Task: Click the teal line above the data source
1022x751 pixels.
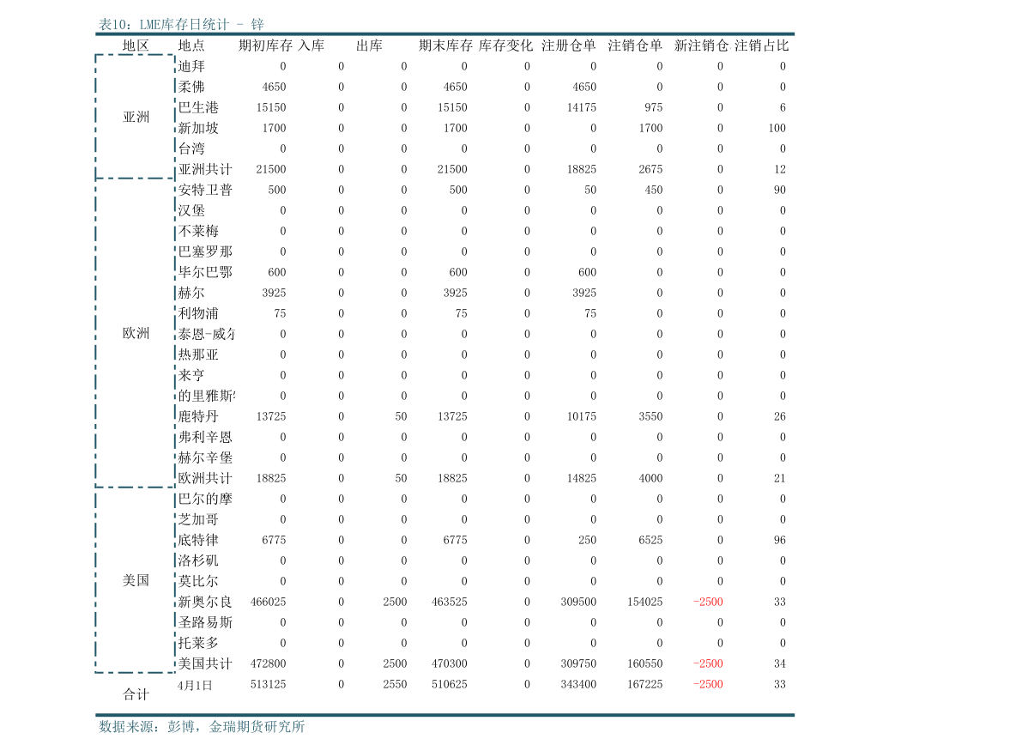Action: click(x=444, y=715)
